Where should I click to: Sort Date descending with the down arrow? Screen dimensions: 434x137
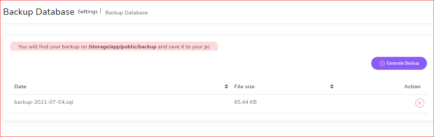point(226,88)
